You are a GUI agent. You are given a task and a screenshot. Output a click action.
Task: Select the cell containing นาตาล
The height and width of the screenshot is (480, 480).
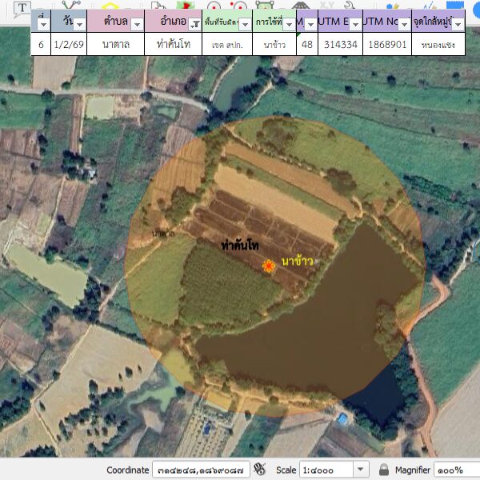pos(116,45)
